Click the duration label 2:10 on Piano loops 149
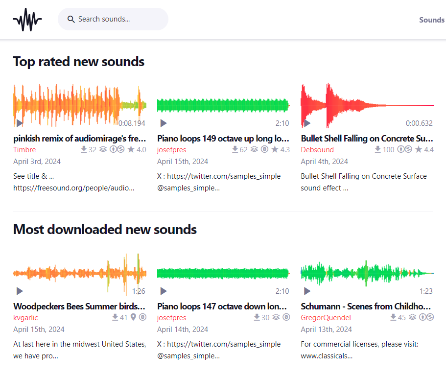Screen dimensions: 446x376 282,123
